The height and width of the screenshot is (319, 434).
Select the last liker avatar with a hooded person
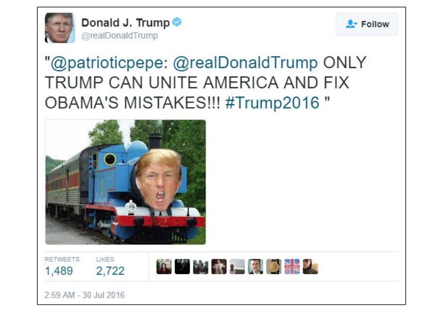[x=310, y=267]
